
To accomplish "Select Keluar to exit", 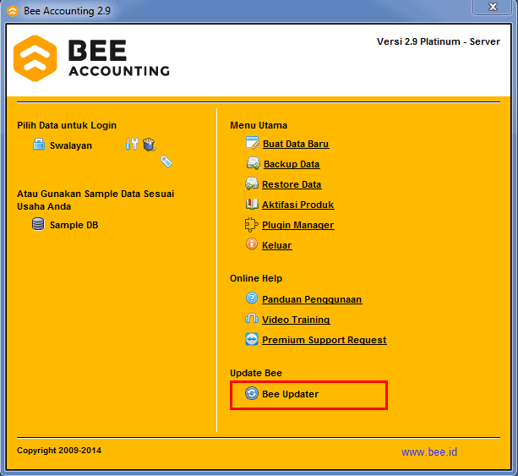I will click(276, 245).
